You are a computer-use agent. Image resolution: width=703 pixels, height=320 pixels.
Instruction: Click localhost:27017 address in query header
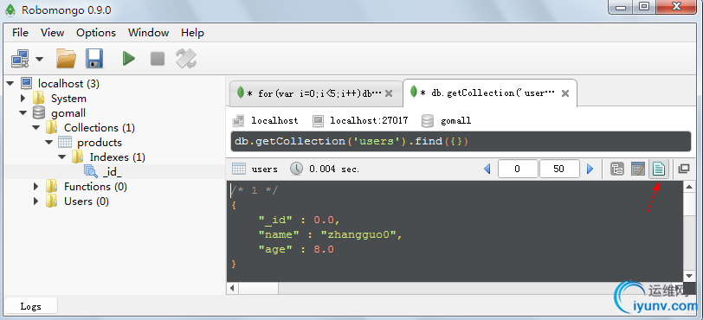(369, 120)
